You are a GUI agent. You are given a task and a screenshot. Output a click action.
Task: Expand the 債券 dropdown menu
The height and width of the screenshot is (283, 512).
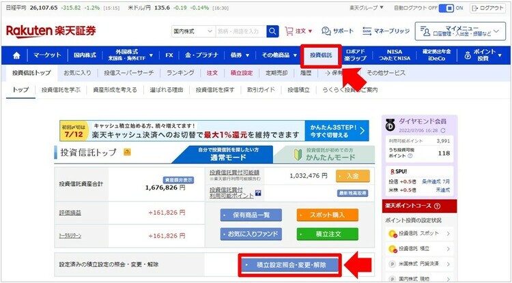pos(240,55)
